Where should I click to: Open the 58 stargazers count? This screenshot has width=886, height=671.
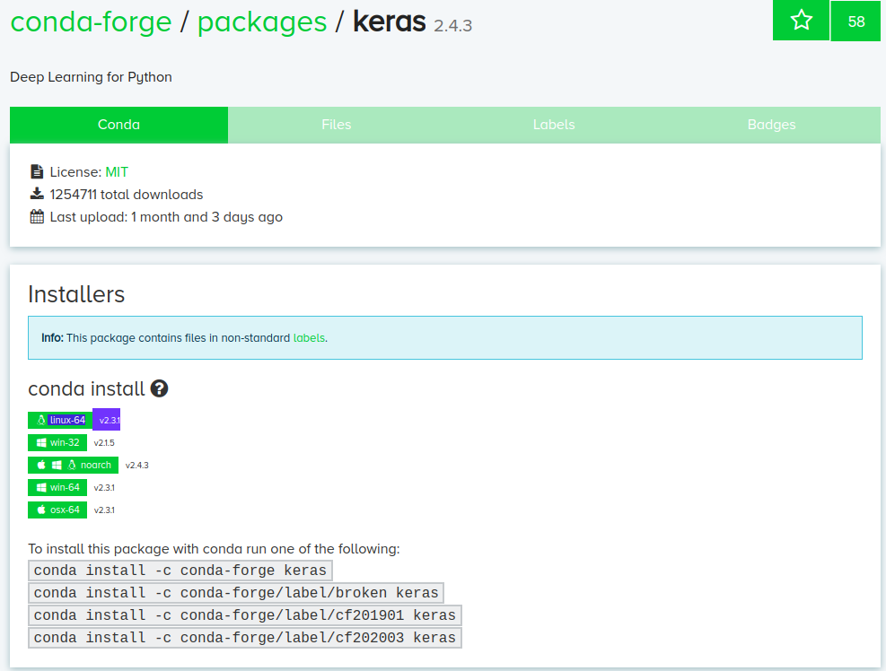pyautogui.click(x=855, y=22)
